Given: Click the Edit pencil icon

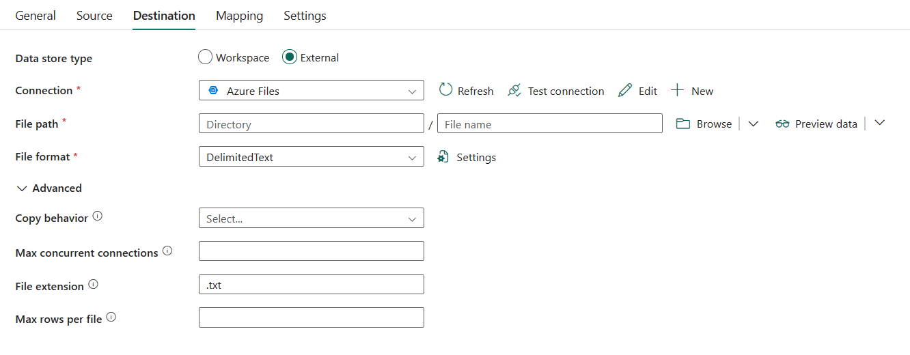Looking at the screenshot, I should 625,90.
